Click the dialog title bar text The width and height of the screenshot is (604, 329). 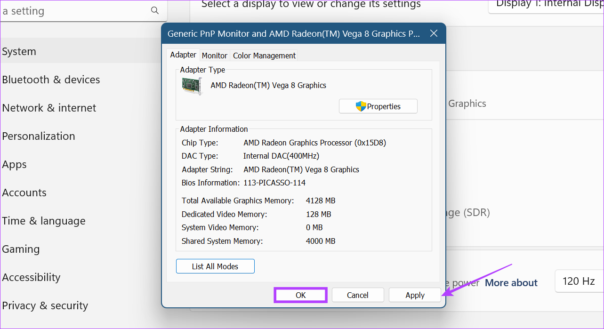(294, 33)
